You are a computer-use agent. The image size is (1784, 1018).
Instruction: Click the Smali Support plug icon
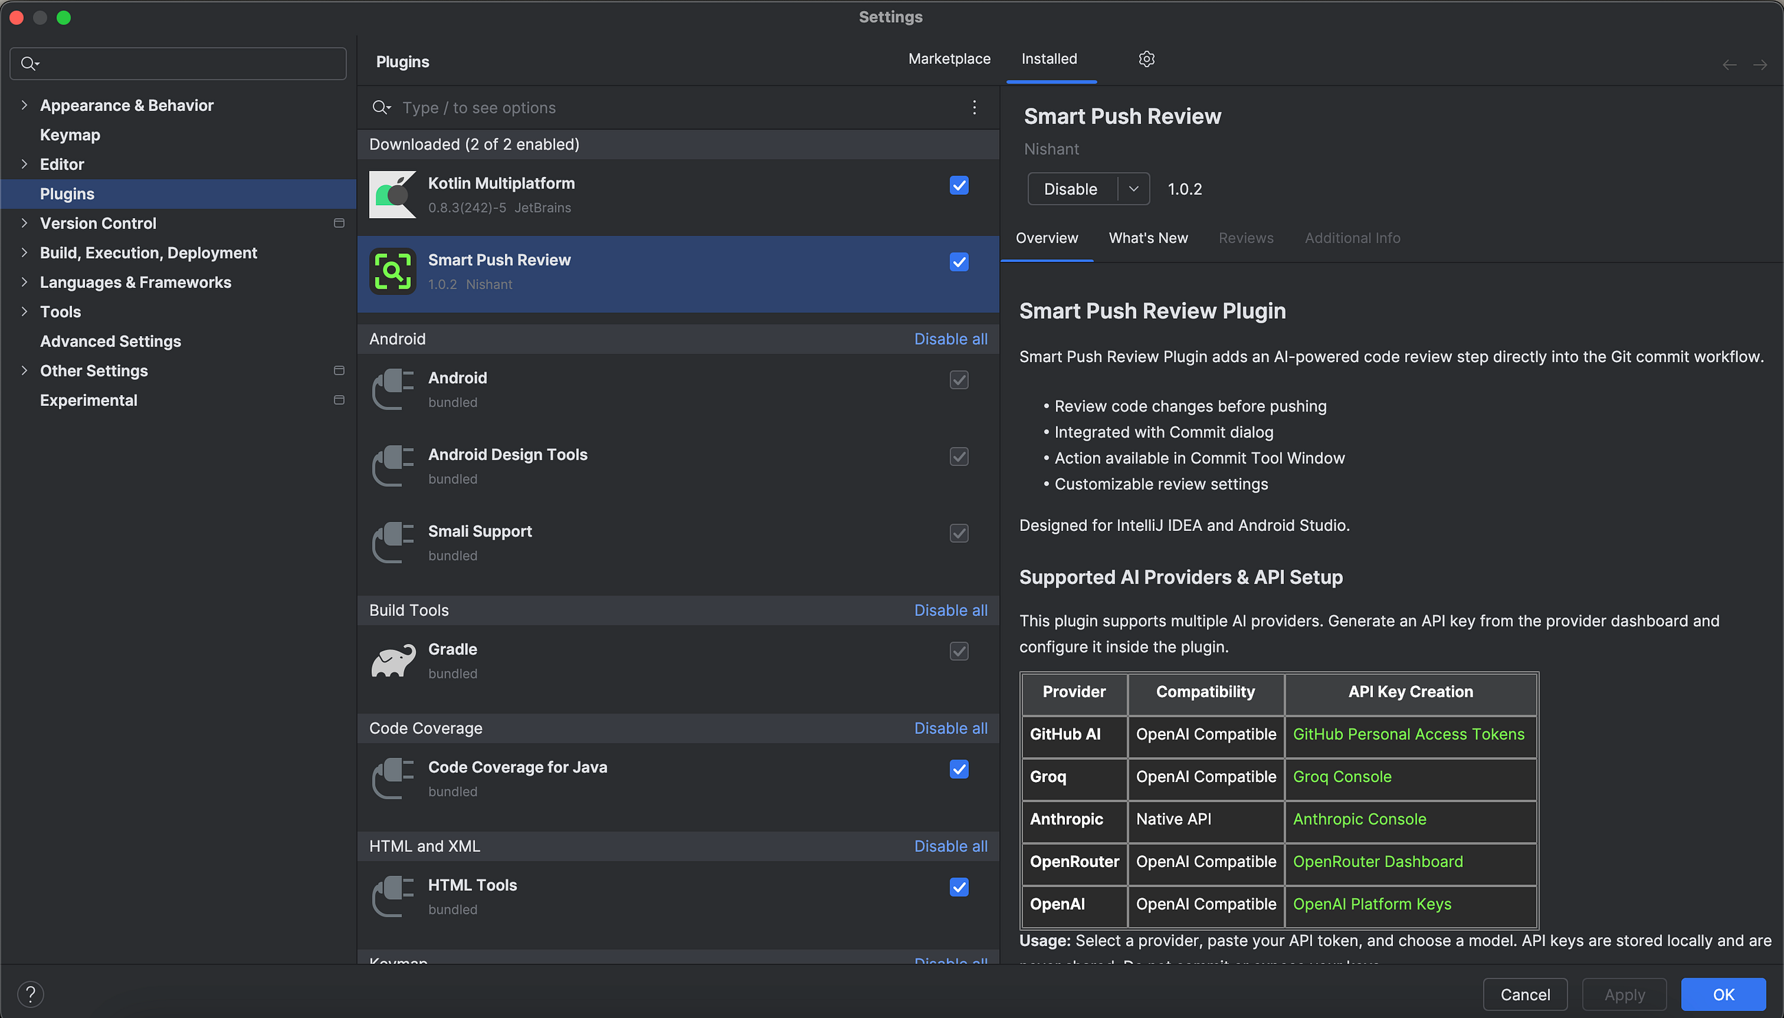tap(392, 543)
